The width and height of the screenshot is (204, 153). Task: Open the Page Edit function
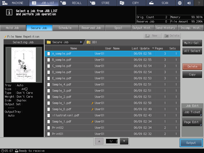click(x=192, y=122)
